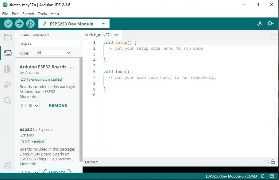This screenshot has height=180, width=279.
Task: Click the Arduino ESP32 Boards title
Action: (x=43, y=67)
